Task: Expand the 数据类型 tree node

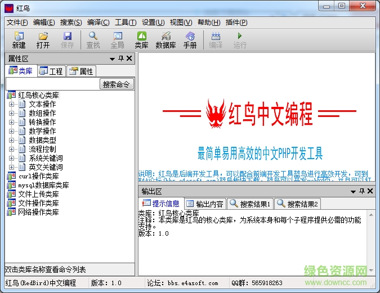Action: point(11,140)
